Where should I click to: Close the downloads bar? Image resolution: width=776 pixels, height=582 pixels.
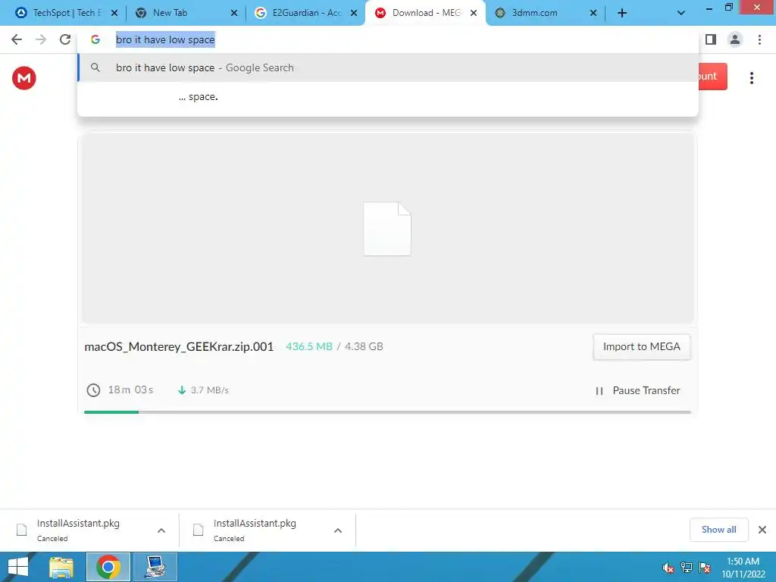point(762,530)
